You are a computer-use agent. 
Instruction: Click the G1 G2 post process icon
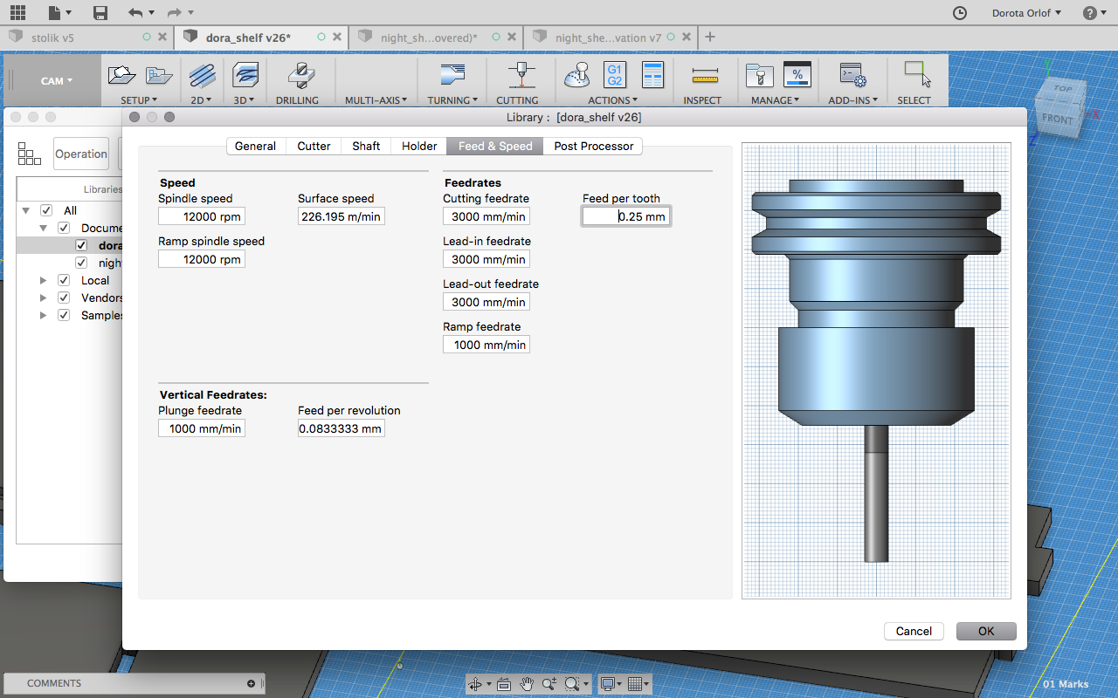[614, 75]
